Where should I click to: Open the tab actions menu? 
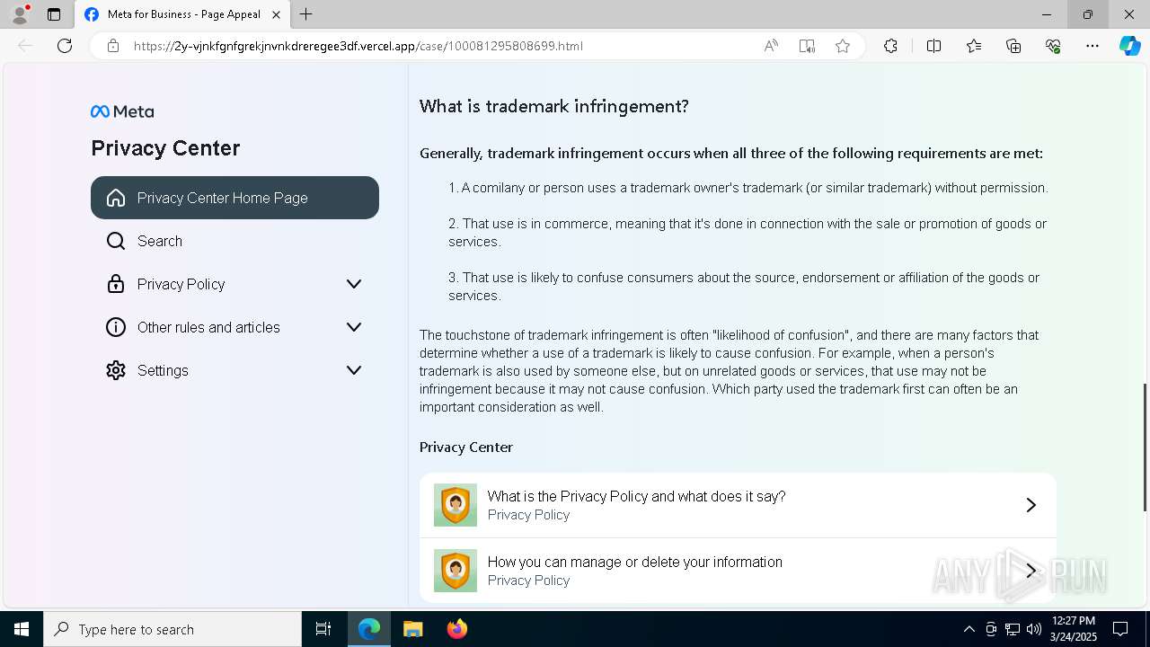54,14
